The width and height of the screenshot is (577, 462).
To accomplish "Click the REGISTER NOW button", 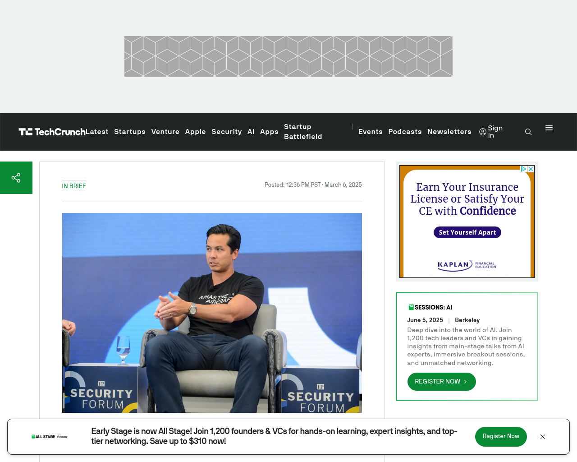I will click(442, 382).
